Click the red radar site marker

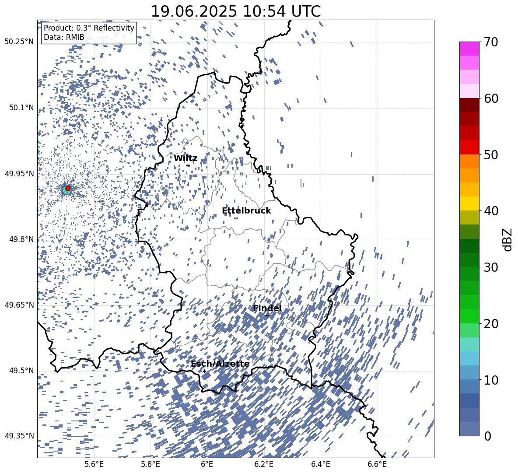[x=68, y=189]
